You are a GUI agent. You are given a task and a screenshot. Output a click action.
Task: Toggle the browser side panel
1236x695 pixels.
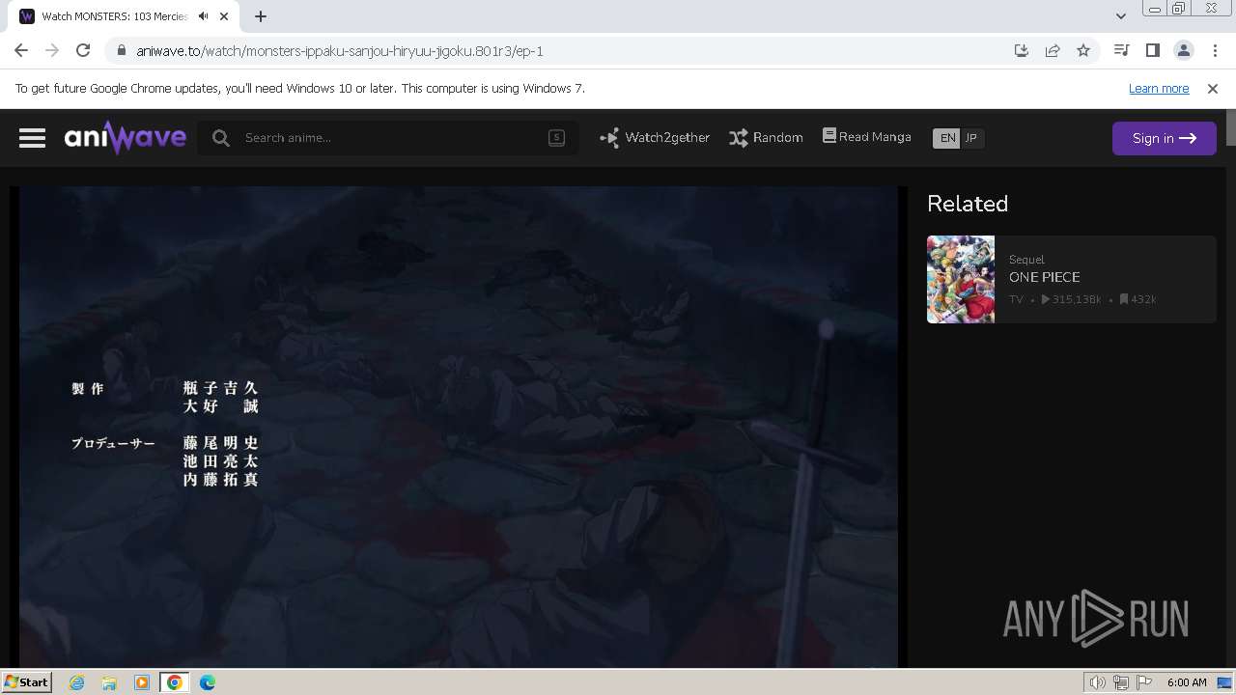tap(1152, 50)
